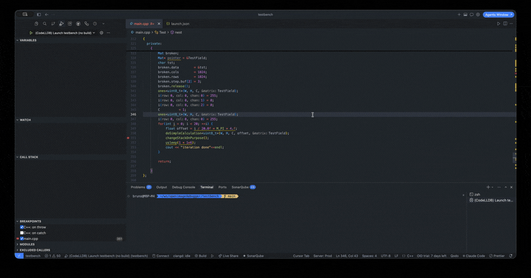Open the Explorer view in activity bar
Viewport: 531px width, 278px height.
(x=36, y=24)
